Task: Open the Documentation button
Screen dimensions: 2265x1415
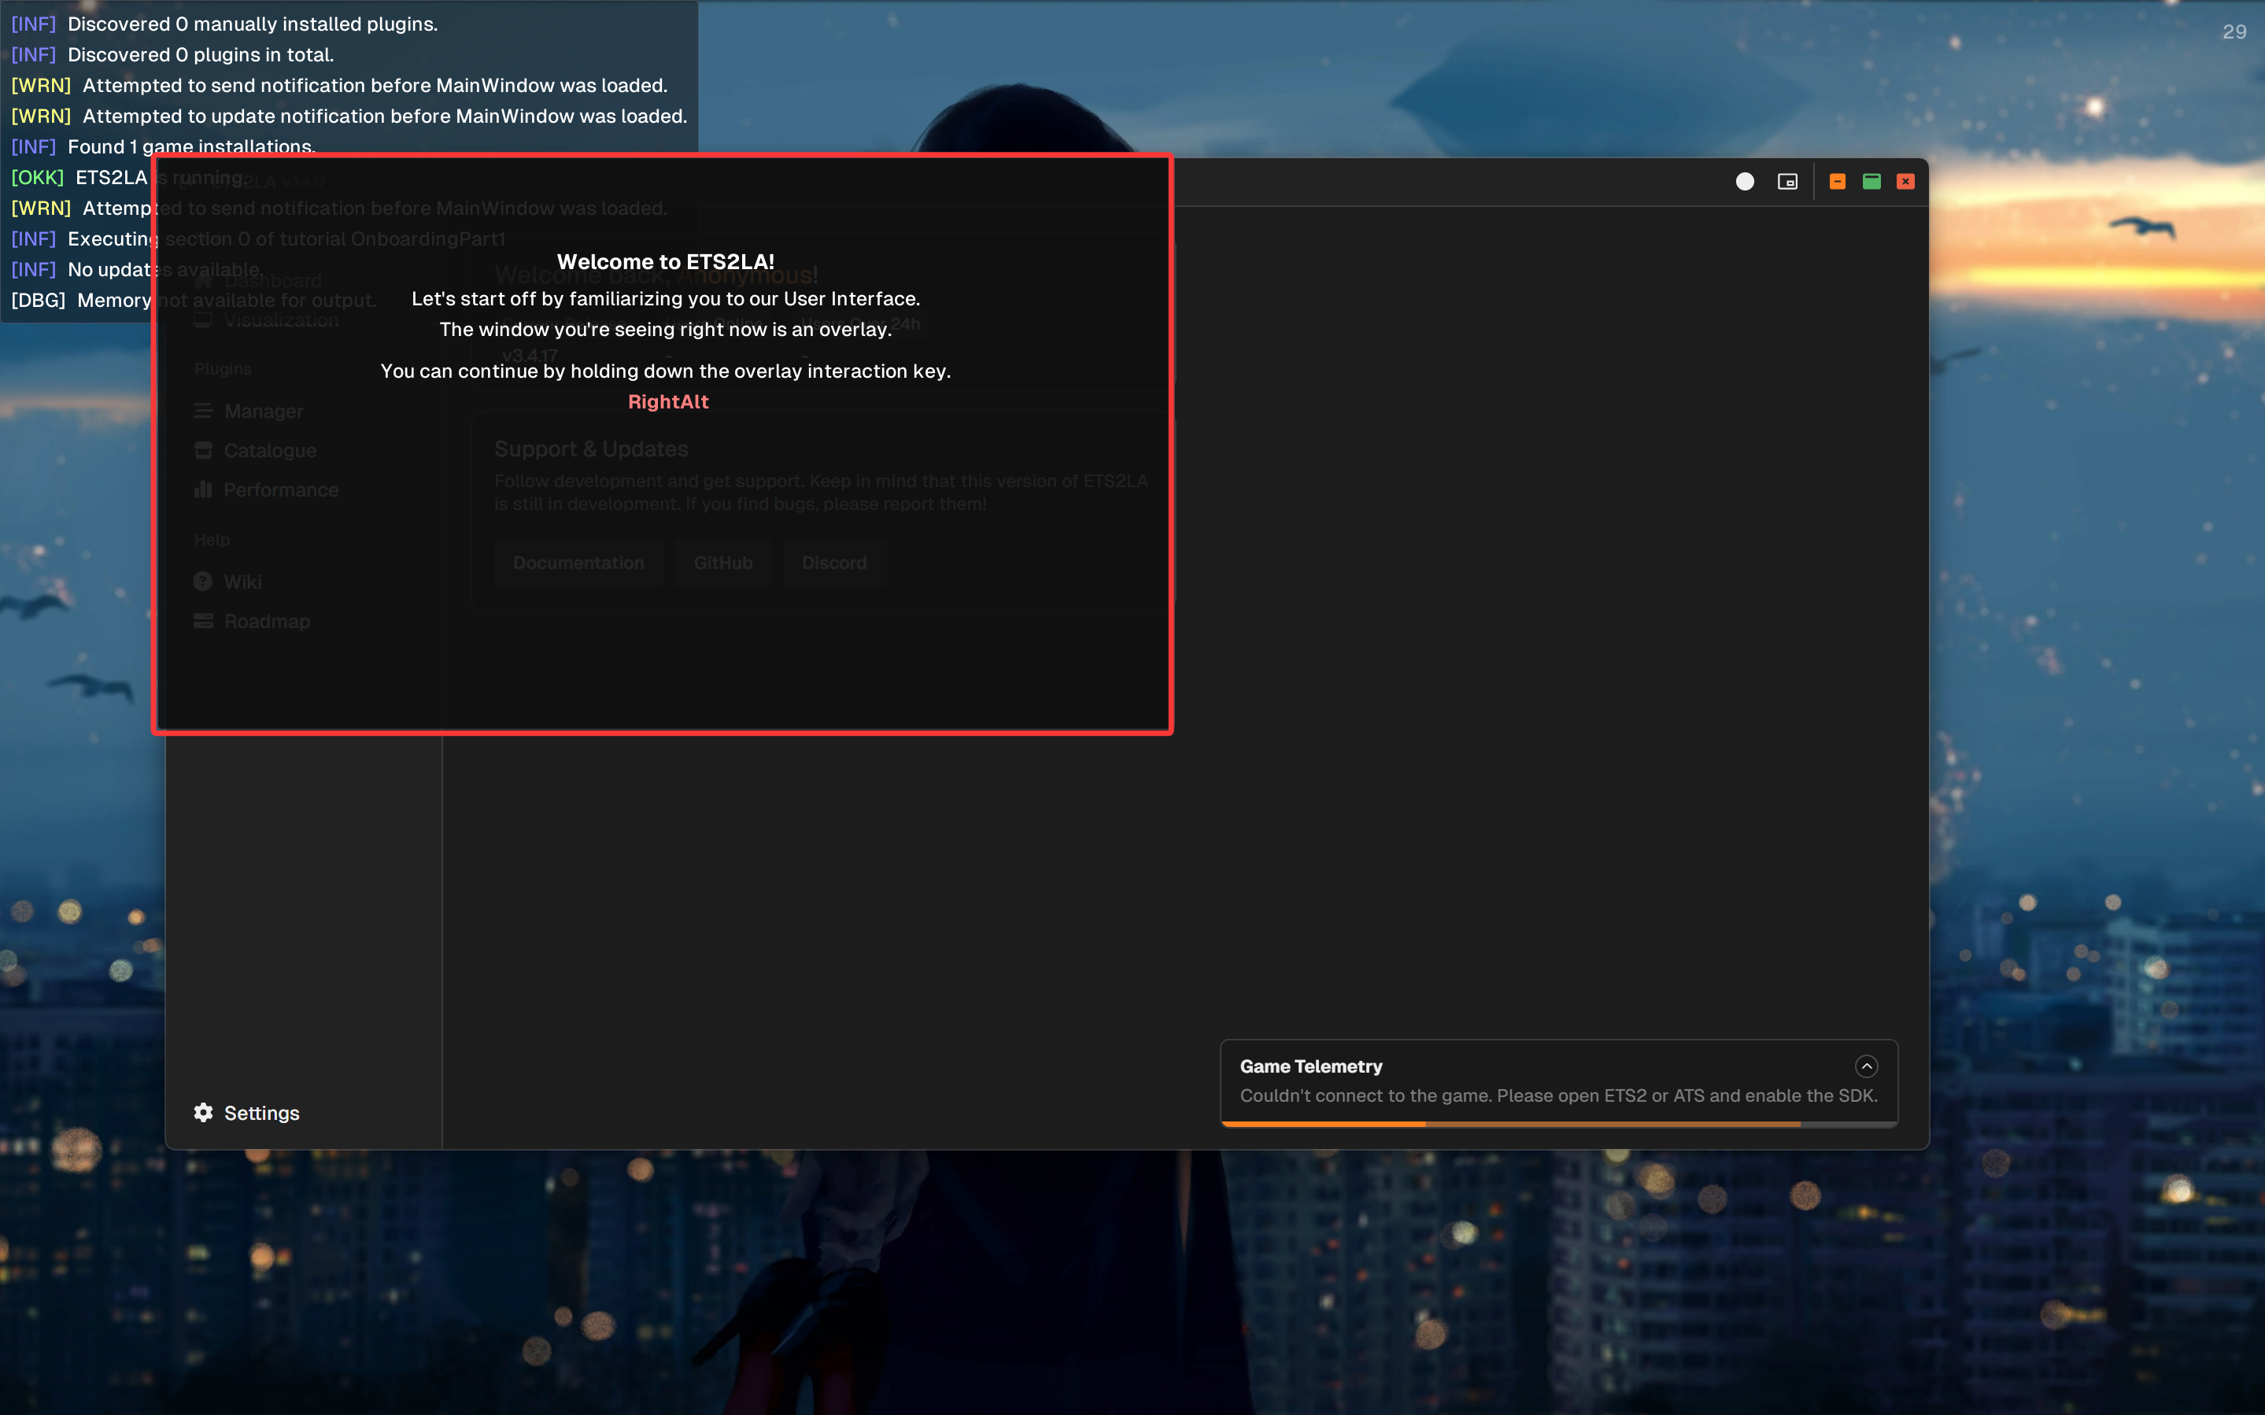Action: tap(578, 563)
